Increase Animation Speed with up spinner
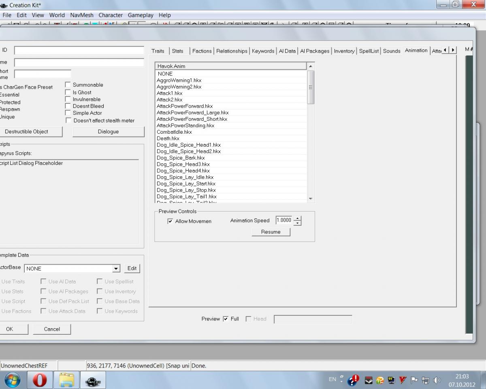The height and width of the screenshot is (389, 486). pos(298,218)
